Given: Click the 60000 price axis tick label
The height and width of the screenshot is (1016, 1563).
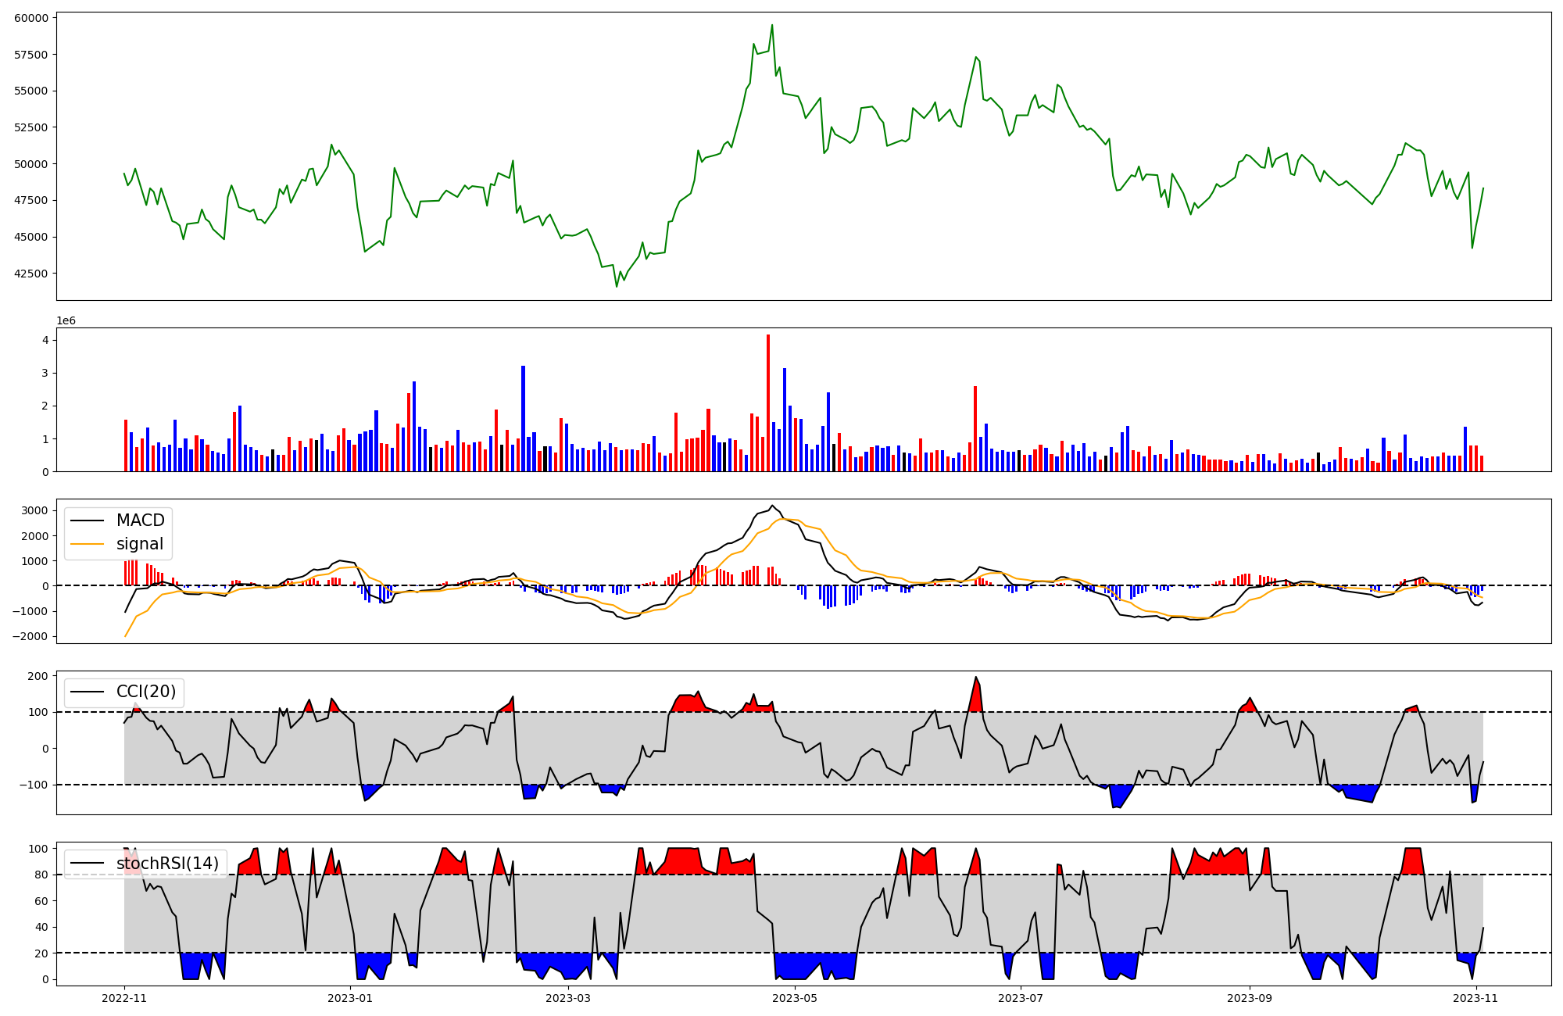Looking at the screenshot, I should tap(31, 18).
